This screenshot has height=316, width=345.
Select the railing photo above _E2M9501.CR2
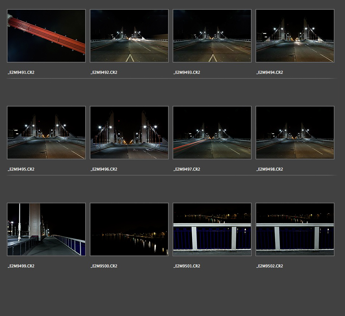(212, 229)
